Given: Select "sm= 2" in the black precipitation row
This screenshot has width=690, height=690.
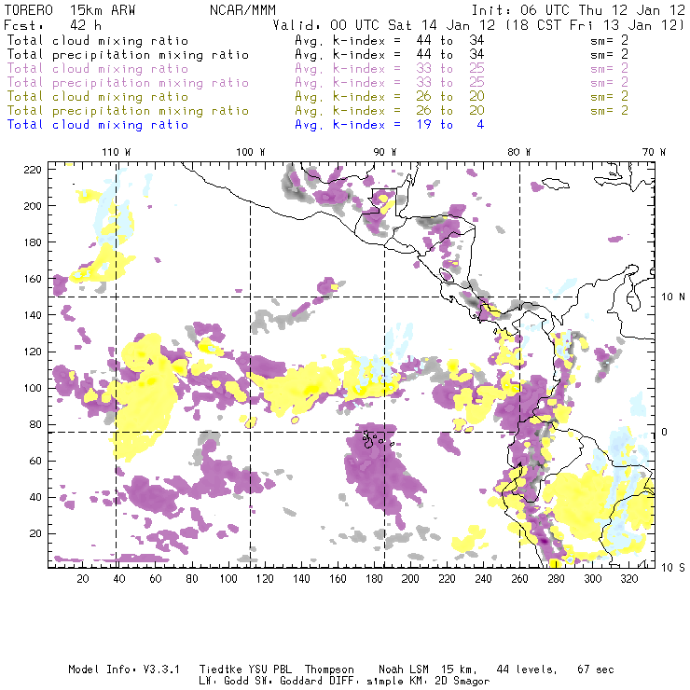Looking at the screenshot, I should (610, 55).
